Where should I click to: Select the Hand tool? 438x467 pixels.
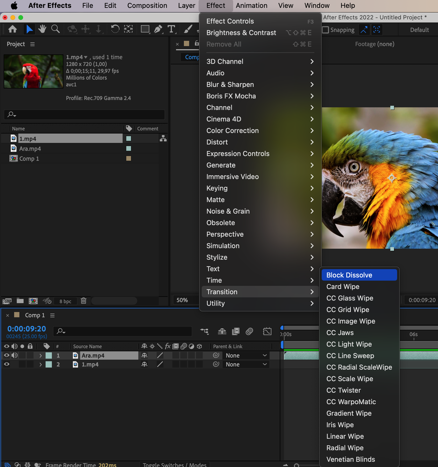(x=42, y=29)
